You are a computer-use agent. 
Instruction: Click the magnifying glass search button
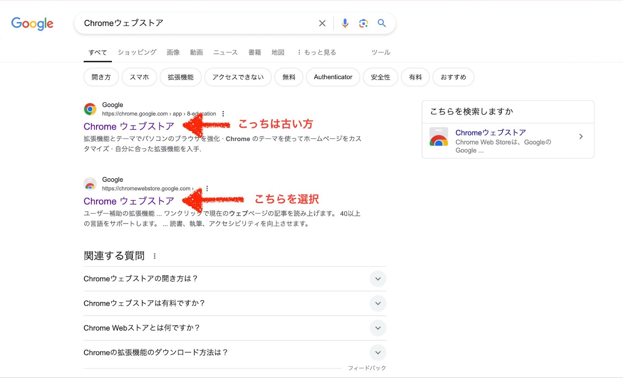click(382, 23)
